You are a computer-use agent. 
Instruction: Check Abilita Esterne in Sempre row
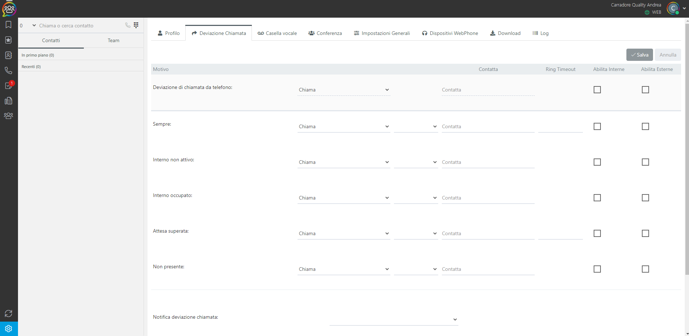[645, 126]
